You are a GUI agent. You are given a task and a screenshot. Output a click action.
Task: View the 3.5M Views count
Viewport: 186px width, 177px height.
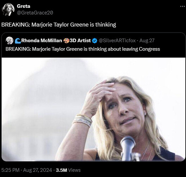pyautogui.click(x=68, y=170)
